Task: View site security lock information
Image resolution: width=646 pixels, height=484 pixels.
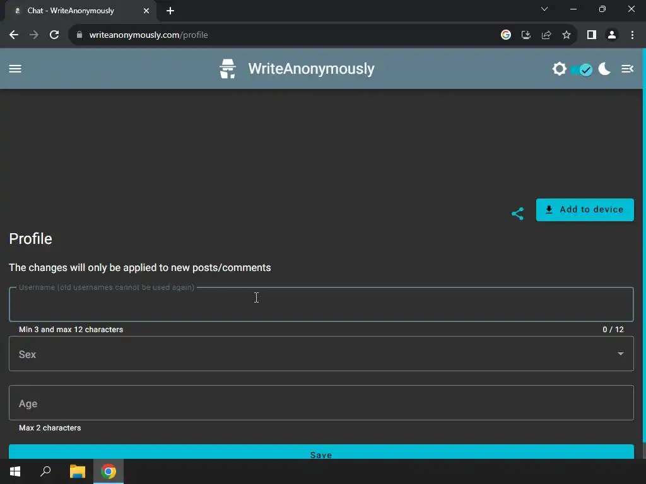Action: (x=79, y=35)
